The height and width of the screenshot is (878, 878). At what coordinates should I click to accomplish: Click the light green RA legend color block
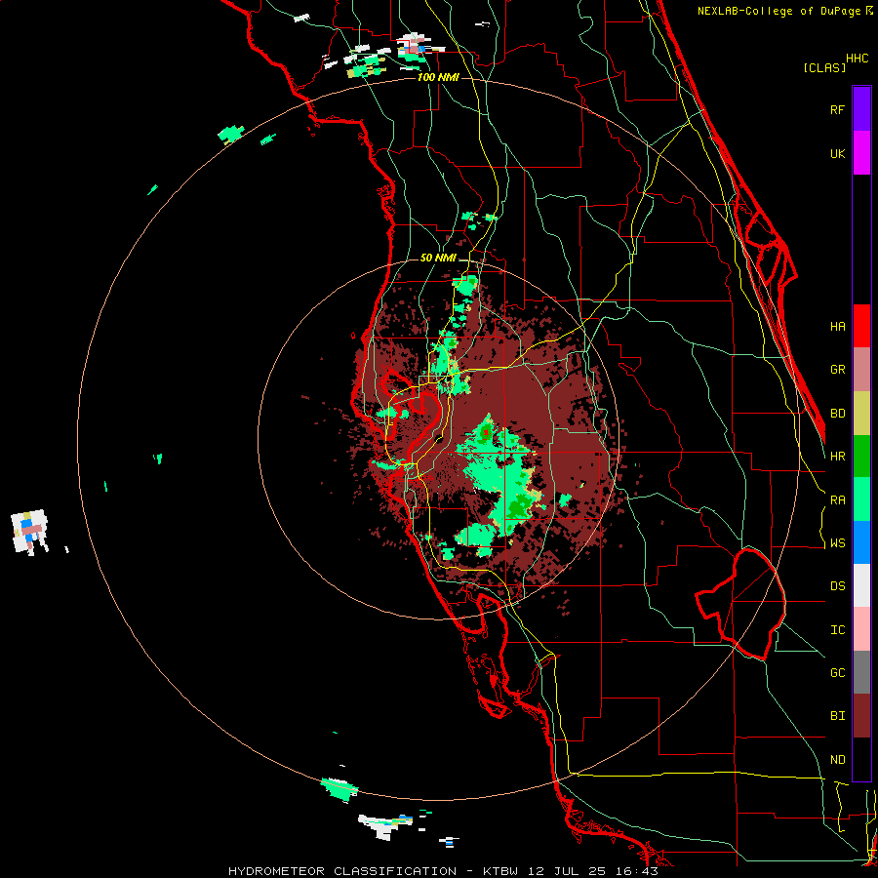(861, 499)
